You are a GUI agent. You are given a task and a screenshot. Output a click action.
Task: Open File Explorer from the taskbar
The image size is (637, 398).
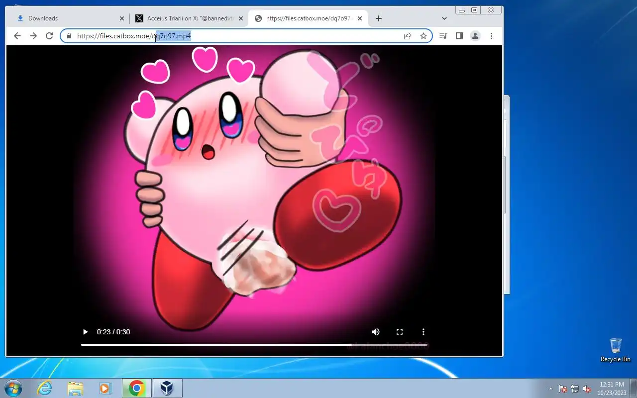click(75, 388)
